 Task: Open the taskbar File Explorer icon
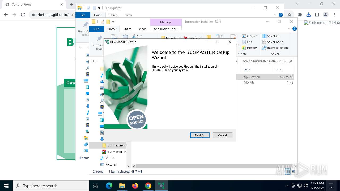[x=122, y=186]
